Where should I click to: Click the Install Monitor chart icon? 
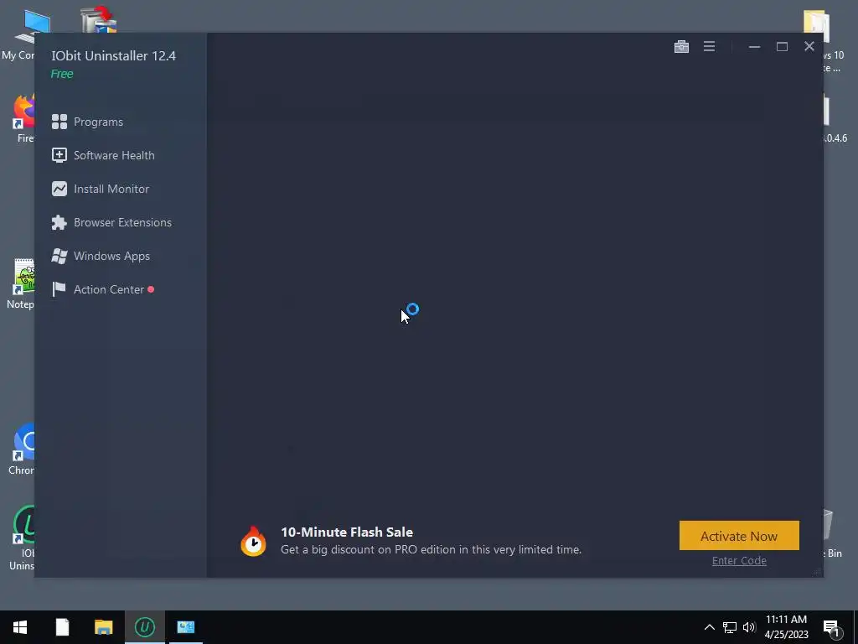tap(59, 189)
